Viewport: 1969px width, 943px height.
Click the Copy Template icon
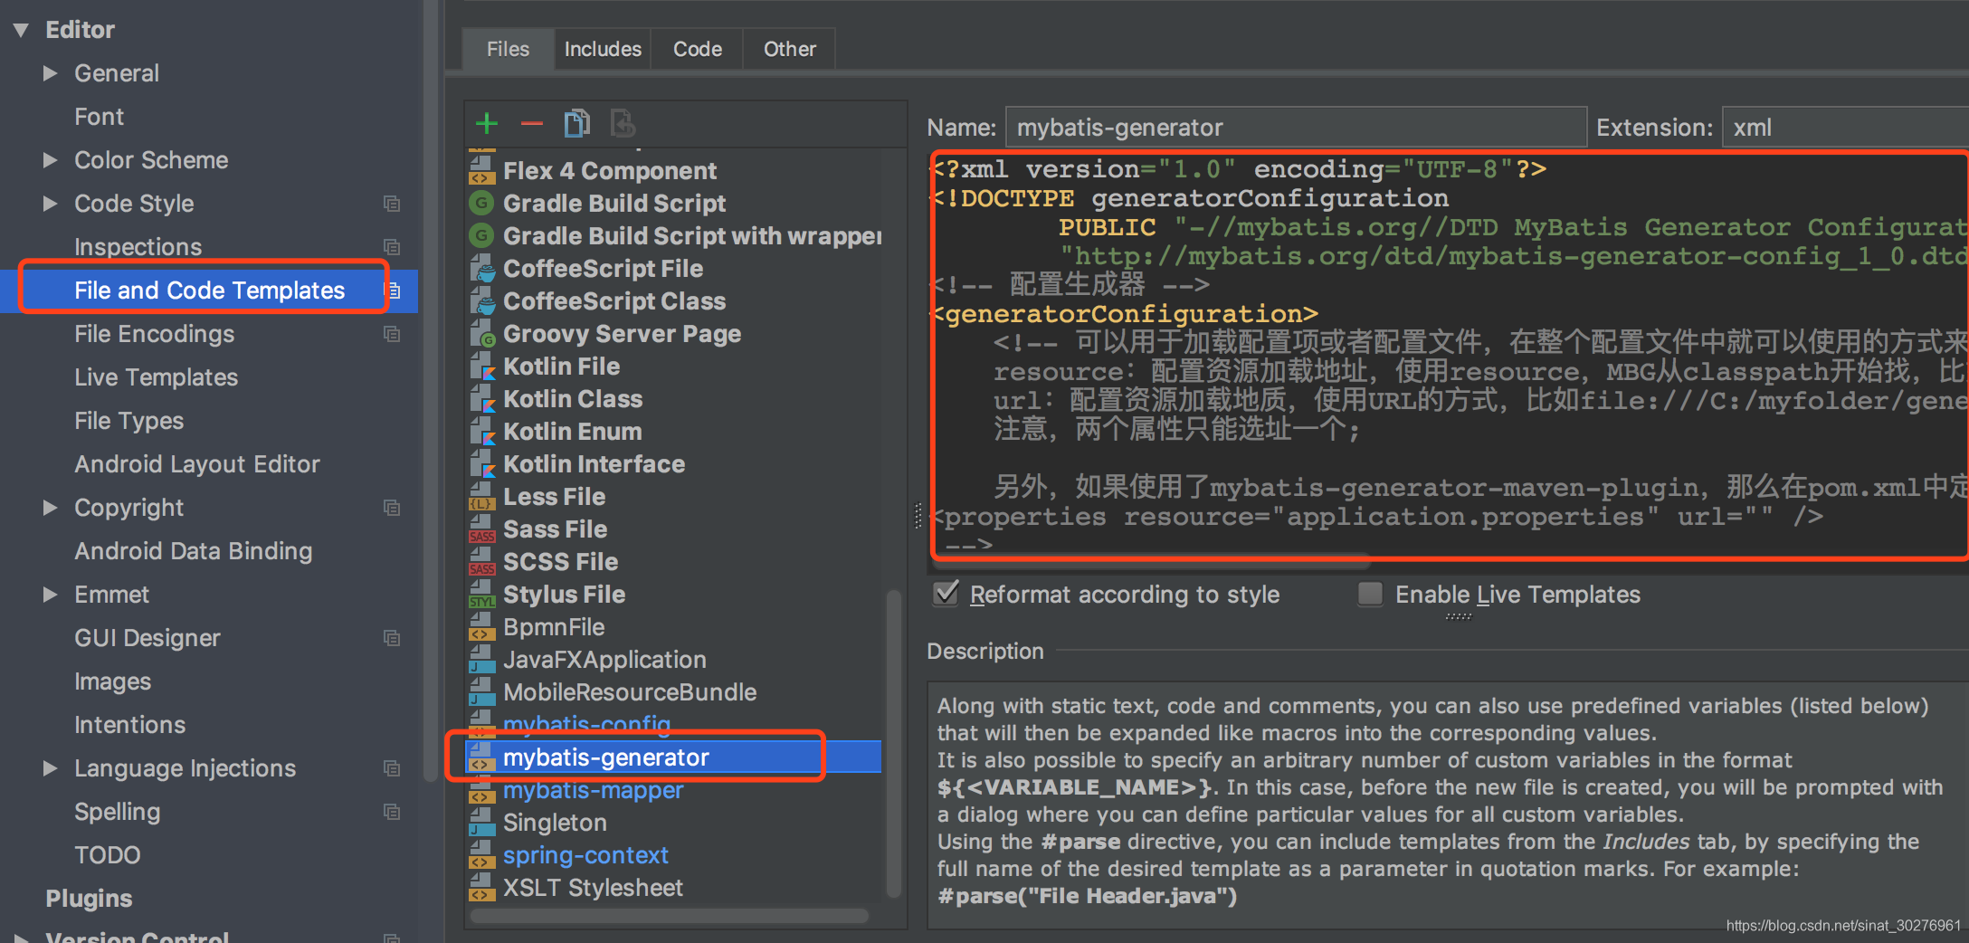click(576, 123)
